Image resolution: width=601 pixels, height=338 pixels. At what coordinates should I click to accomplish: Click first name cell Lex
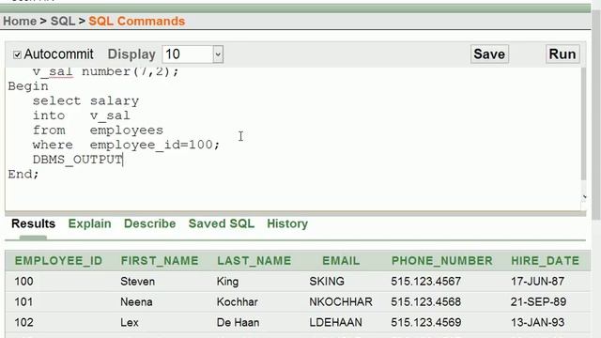click(130, 322)
